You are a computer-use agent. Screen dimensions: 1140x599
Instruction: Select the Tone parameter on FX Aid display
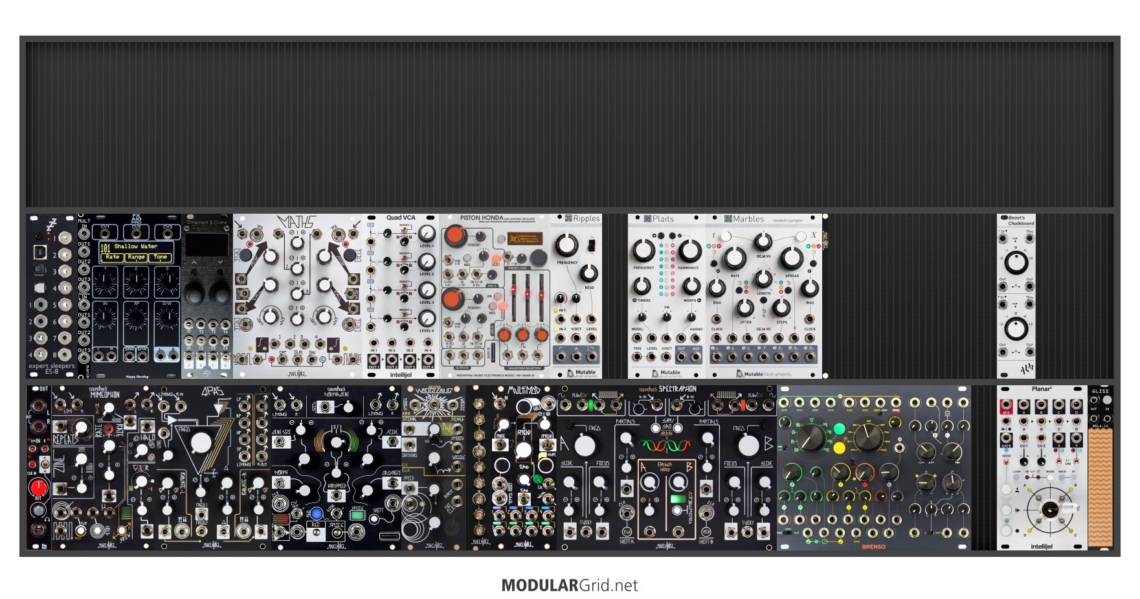(x=160, y=257)
